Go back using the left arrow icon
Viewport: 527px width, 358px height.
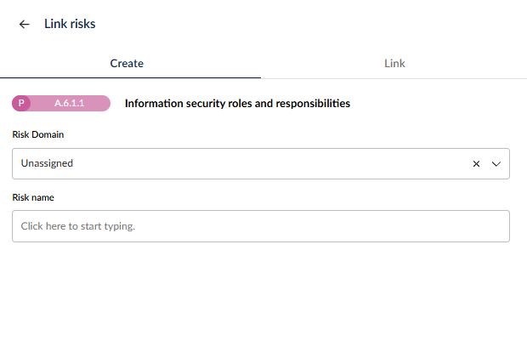[24, 24]
